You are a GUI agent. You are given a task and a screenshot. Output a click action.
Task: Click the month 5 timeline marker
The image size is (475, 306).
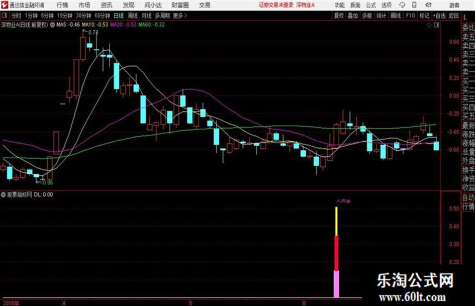[191, 303]
